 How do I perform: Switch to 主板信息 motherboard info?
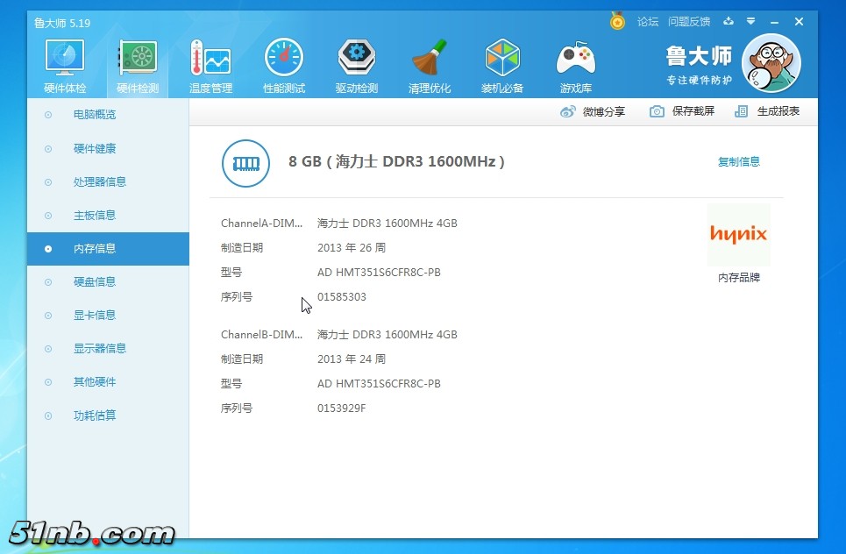click(x=95, y=215)
